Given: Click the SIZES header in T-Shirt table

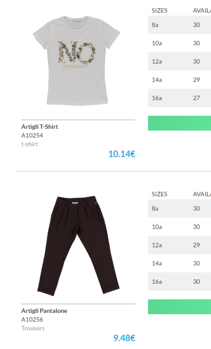Looking at the screenshot, I should (159, 10).
